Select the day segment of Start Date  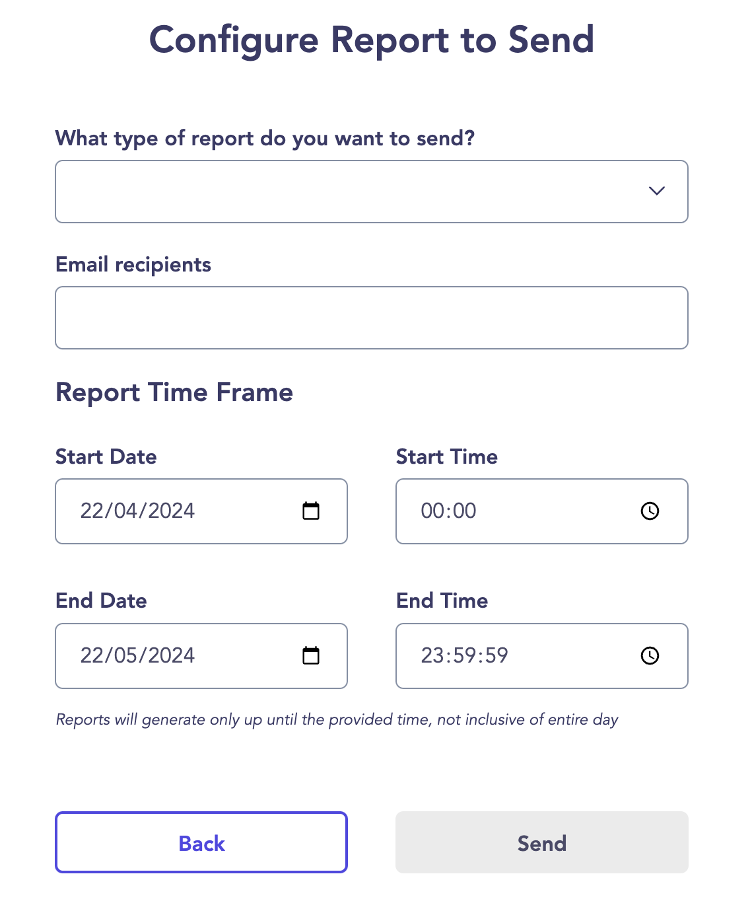tap(90, 511)
